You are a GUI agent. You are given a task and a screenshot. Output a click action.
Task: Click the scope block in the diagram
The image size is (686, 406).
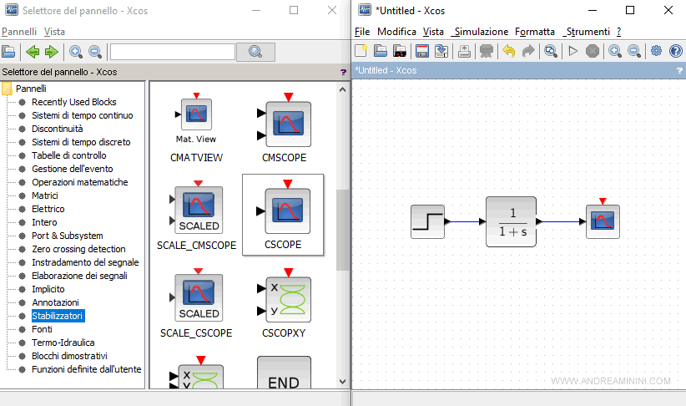click(603, 221)
